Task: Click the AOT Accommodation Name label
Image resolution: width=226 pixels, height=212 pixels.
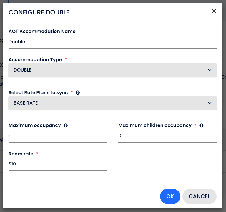Action: coord(42,31)
